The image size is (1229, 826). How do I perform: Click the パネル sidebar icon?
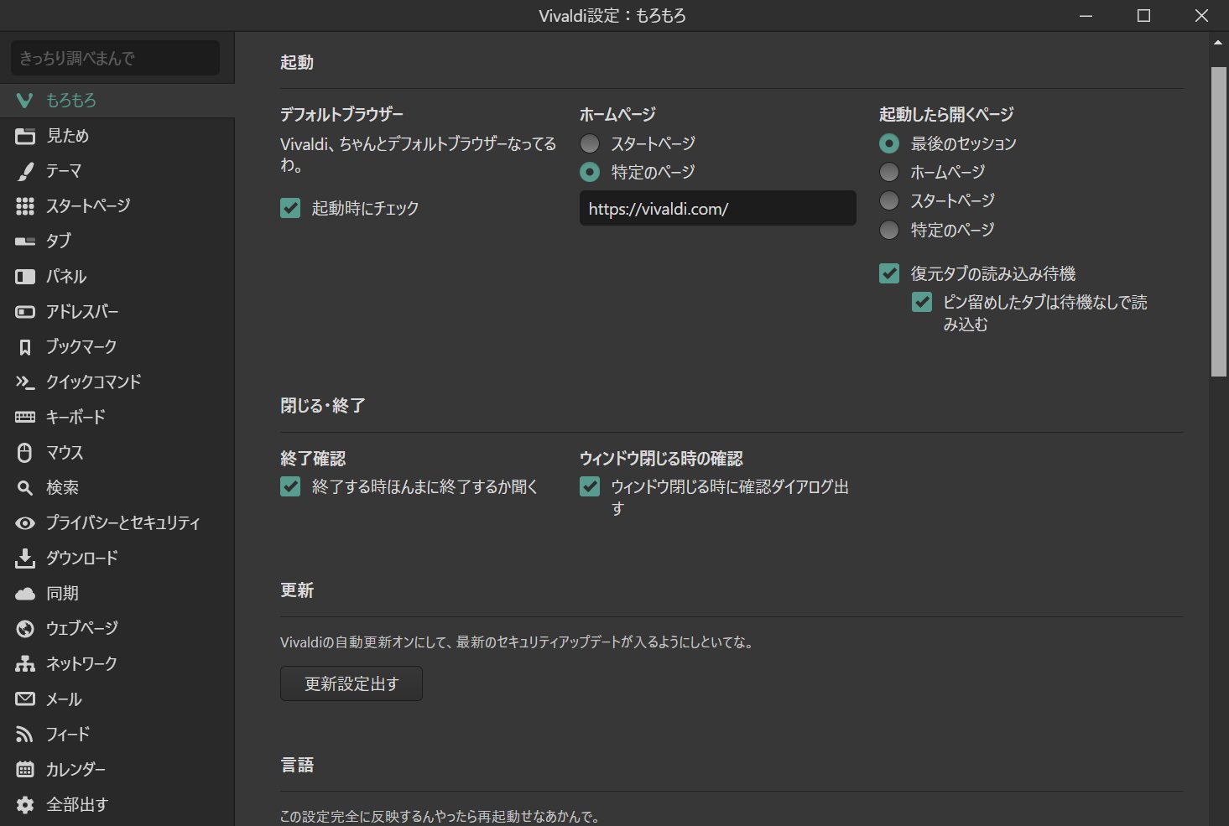25,277
